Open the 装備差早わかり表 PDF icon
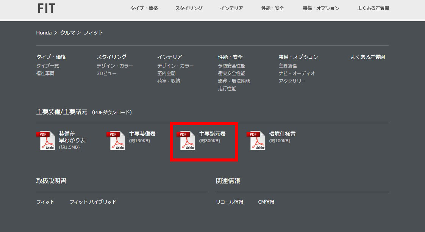 tap(46, 140)
